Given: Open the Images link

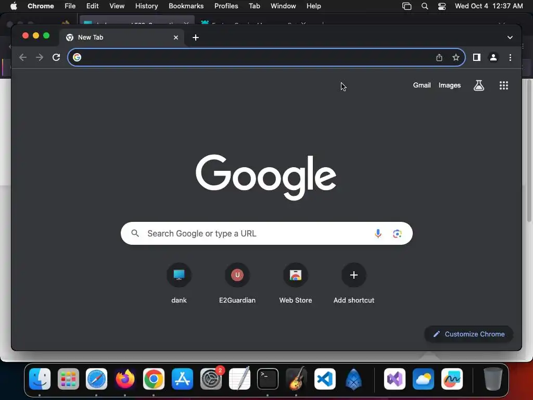Looking at the screenshot, I should coord(449,85).
